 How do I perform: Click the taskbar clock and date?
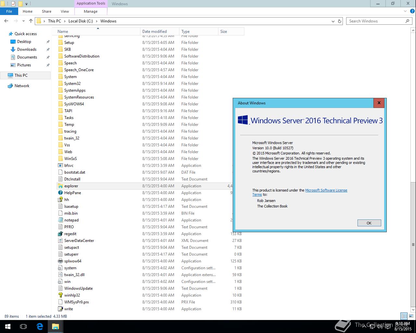403,326
